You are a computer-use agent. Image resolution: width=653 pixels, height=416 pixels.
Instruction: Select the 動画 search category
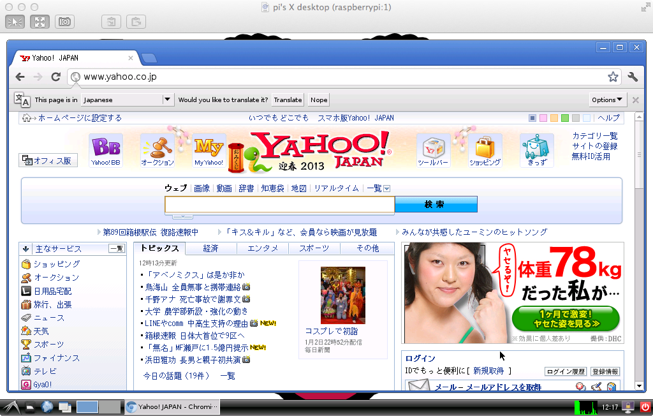pos(224,188)
